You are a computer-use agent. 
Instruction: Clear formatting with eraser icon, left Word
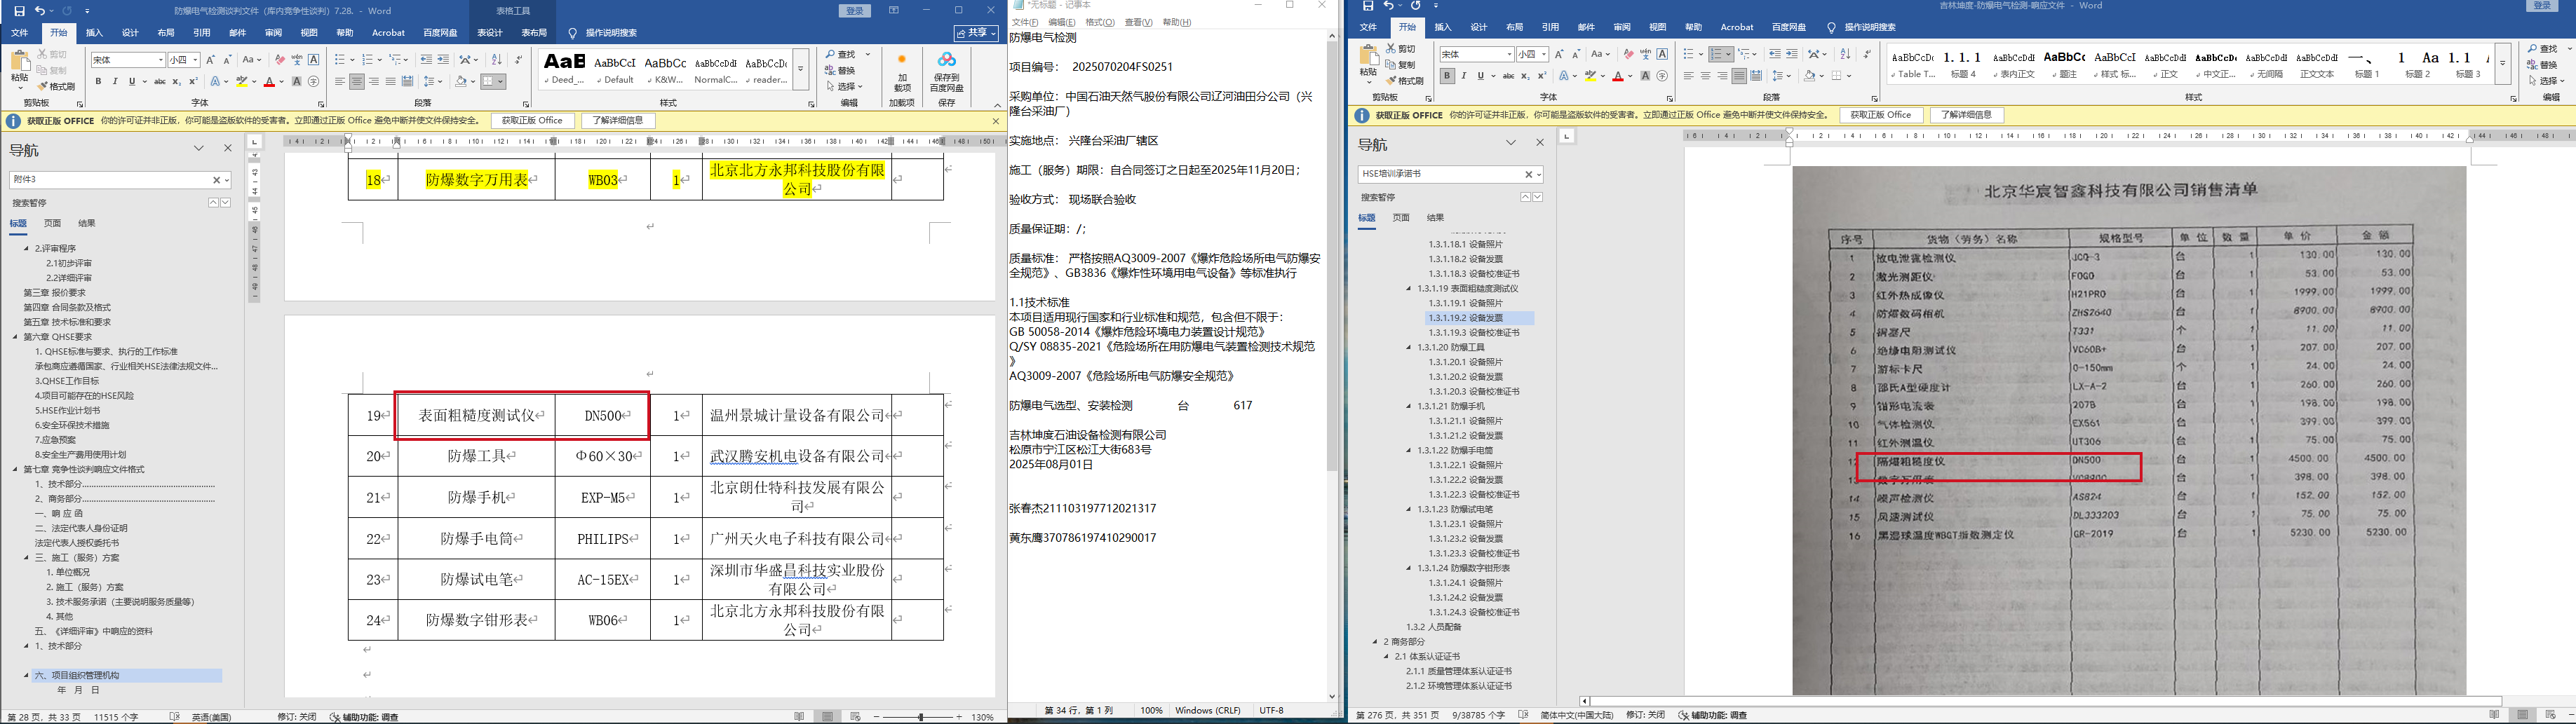click(280, 60)
